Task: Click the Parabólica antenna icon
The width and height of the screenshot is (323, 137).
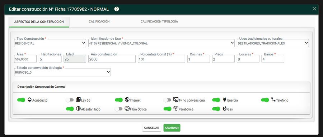Action: click(x=176, y=109)
